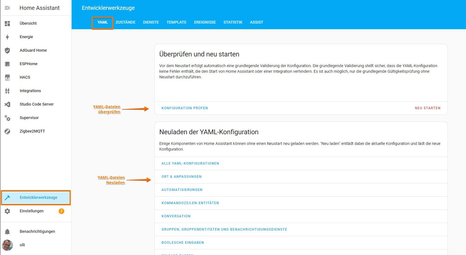Click the red Neu starten button
Image resolution: width=466 pixels, height=255 pixels.
(427, 108)
